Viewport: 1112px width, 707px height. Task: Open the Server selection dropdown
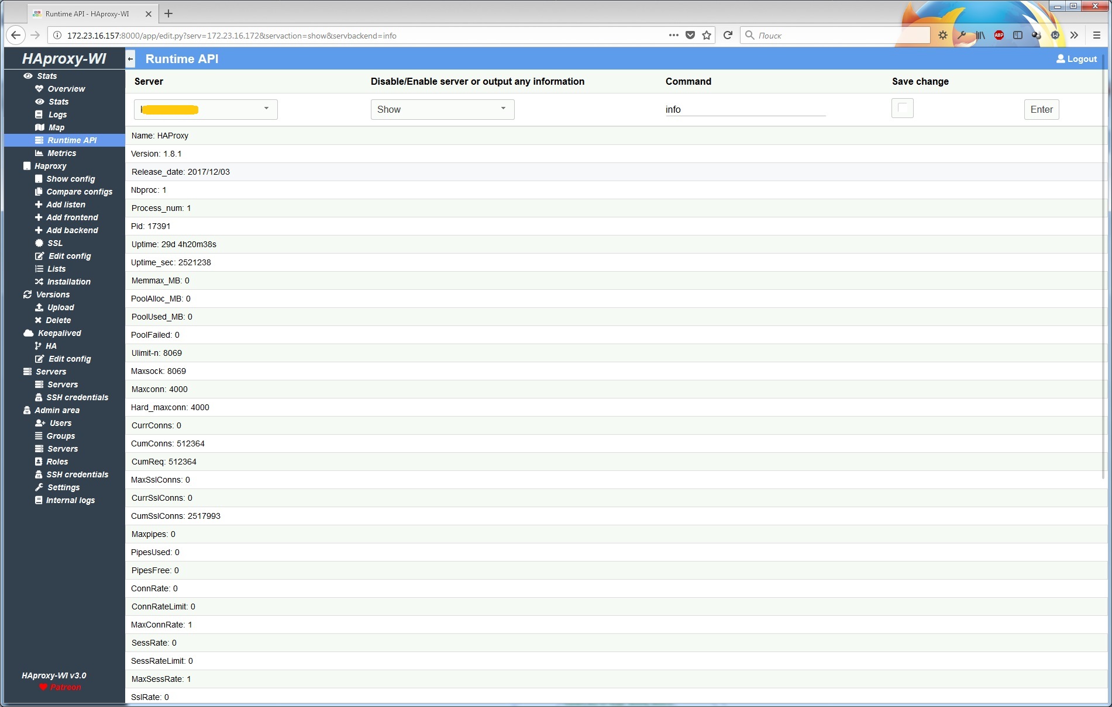206,109
